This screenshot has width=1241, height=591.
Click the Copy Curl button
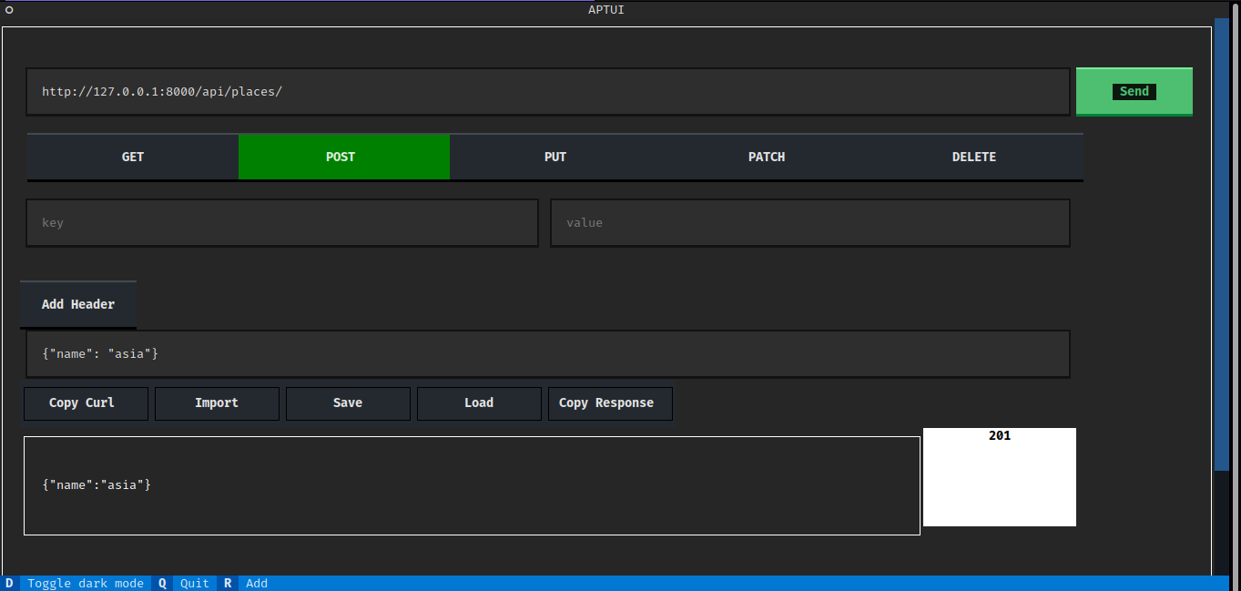86,403
